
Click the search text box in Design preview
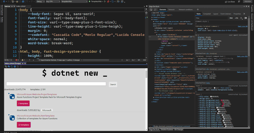pos(56,84)
